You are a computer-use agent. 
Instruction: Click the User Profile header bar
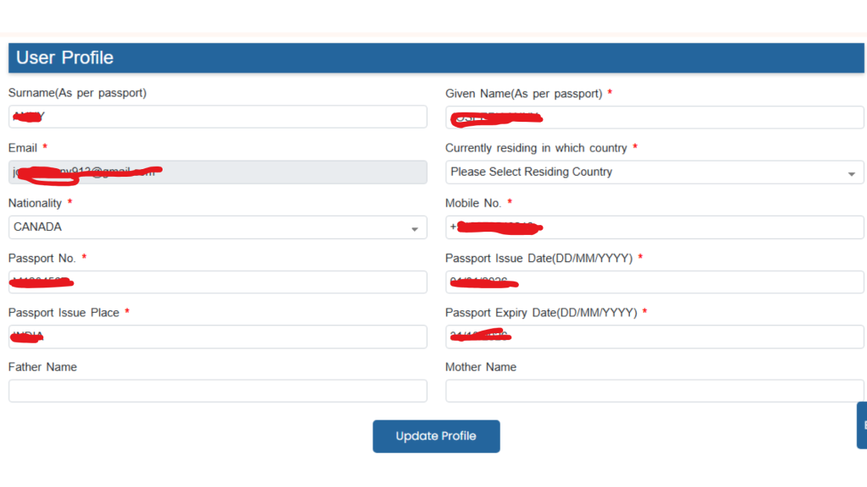pyautogui.click(x=436, y=57)
